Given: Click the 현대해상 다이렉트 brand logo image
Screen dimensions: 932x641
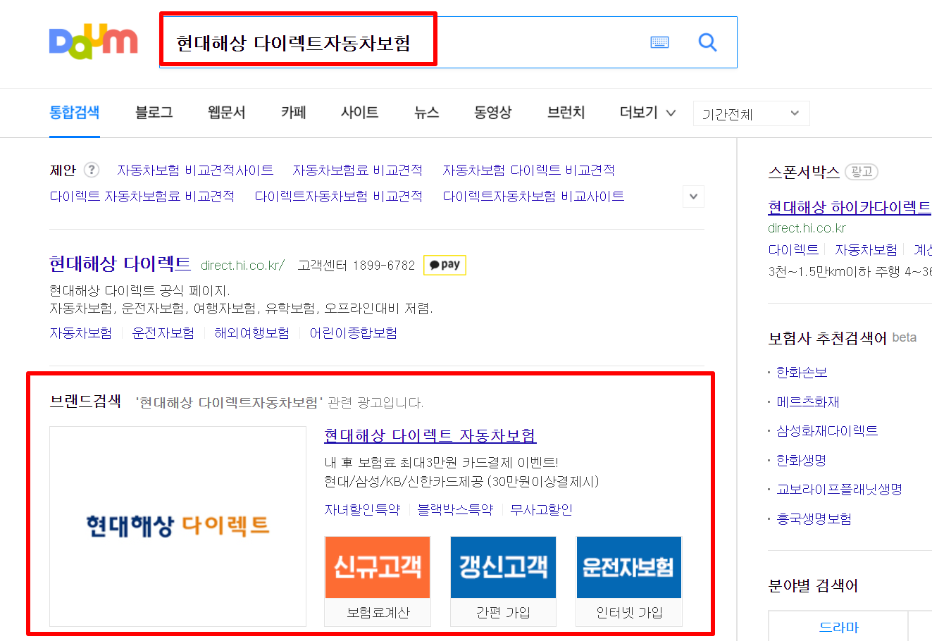Looking at the screenshot, I should (x=178, y=526).
